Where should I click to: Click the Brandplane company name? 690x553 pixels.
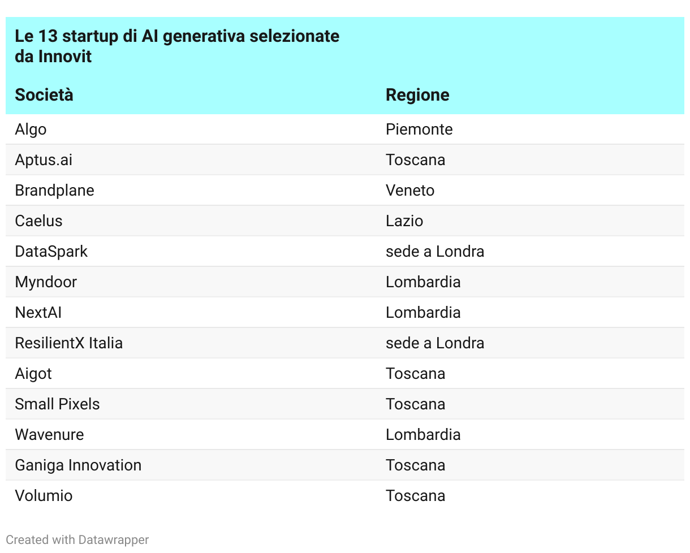[x=54, y=191]
